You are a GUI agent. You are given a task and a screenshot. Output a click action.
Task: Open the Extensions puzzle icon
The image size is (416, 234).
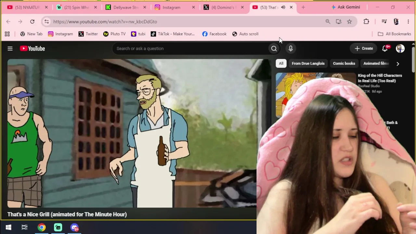pyautogui.click(x=366, y=21)
